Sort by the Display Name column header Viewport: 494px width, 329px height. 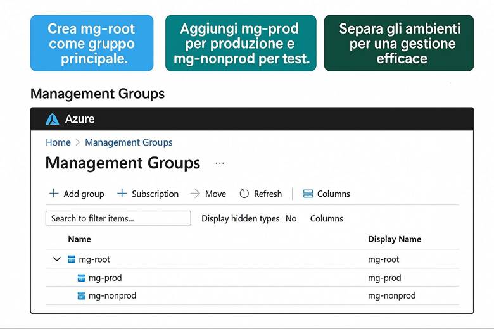[x=394, y=239]
